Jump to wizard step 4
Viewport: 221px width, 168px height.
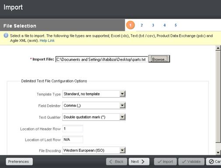pos(165,25)
